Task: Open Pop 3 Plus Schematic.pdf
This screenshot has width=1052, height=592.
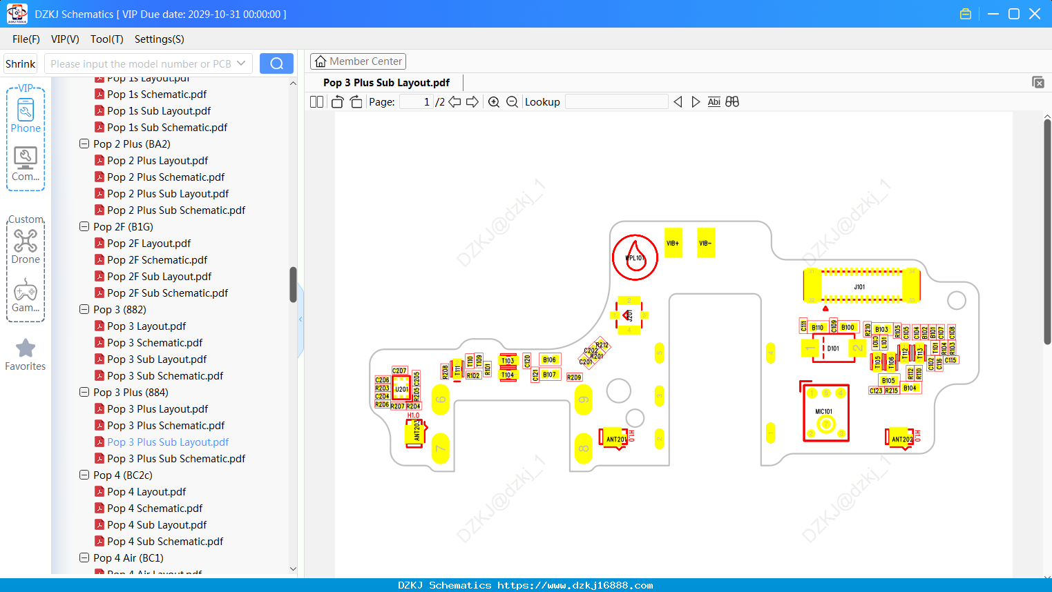Action: [x=166, y=425]
